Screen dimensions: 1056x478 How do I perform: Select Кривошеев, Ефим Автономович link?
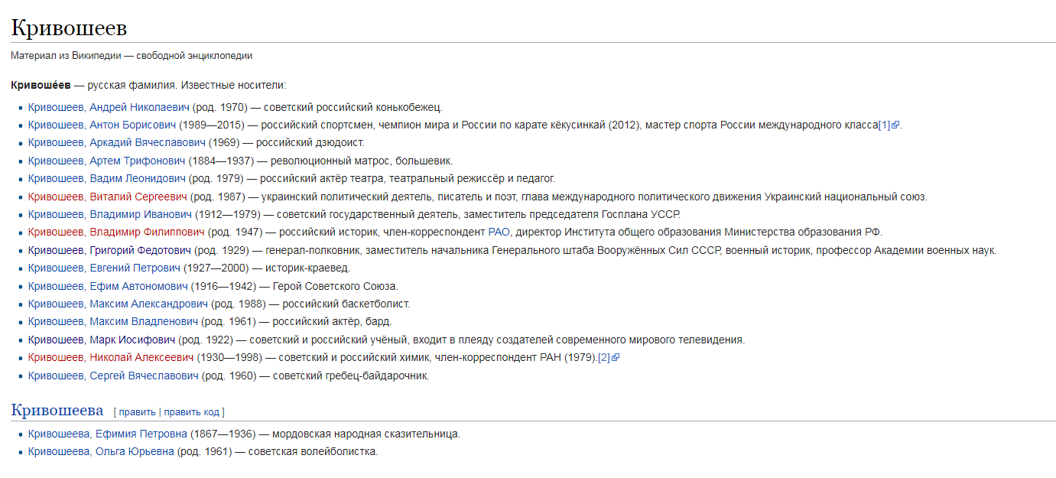(108, 286)
